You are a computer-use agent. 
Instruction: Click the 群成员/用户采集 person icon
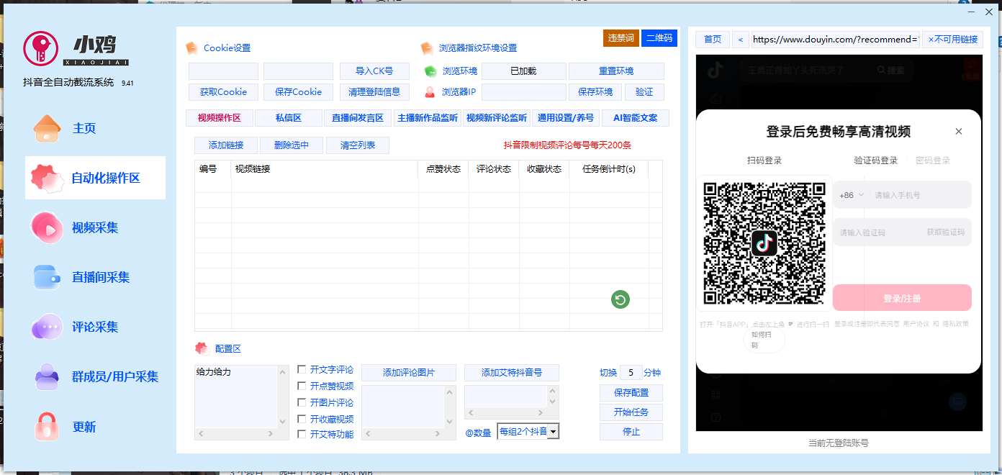(47, 376)
